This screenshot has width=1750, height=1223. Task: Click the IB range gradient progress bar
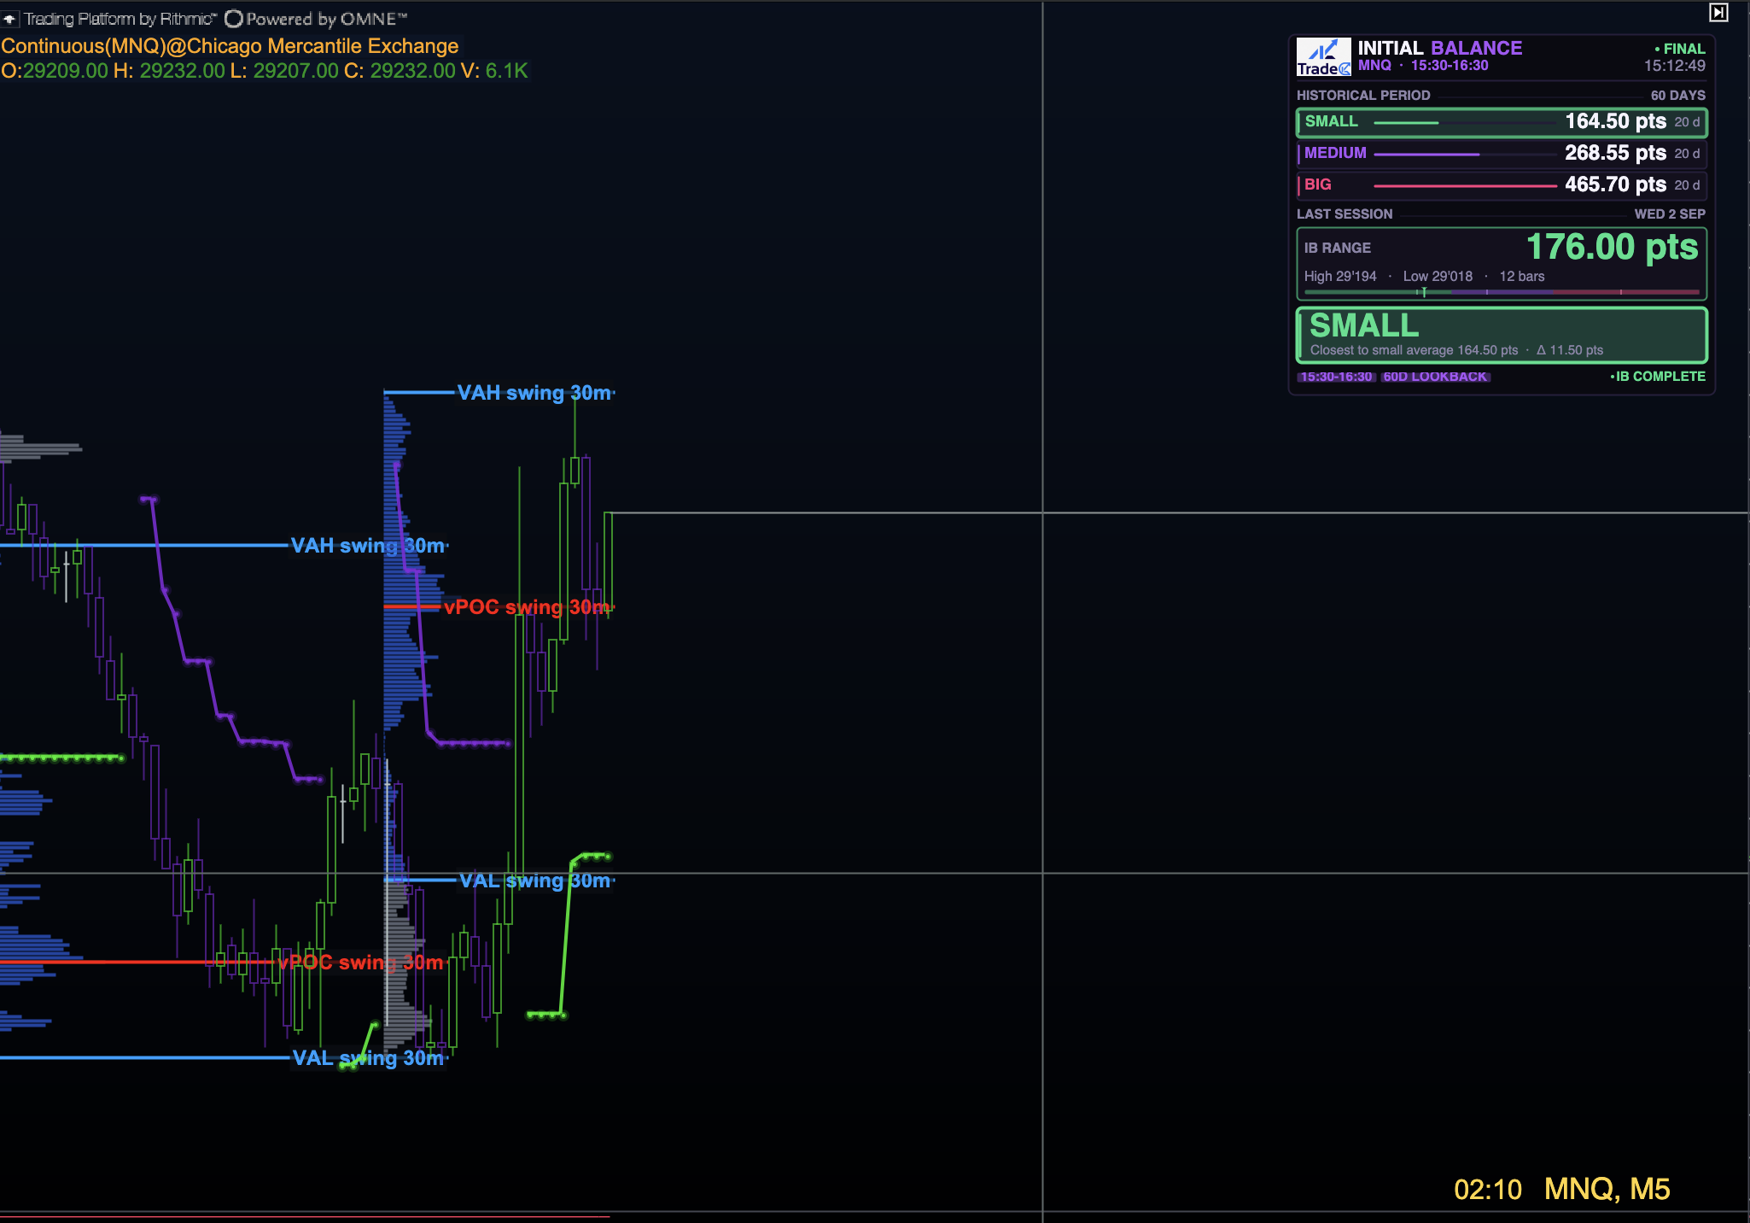(1502, 292)
